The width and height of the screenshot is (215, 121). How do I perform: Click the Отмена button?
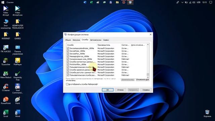[120, 90]
